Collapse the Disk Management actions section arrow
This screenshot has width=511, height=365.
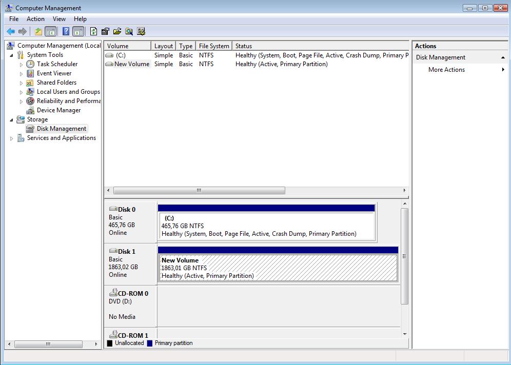(503, 57)
